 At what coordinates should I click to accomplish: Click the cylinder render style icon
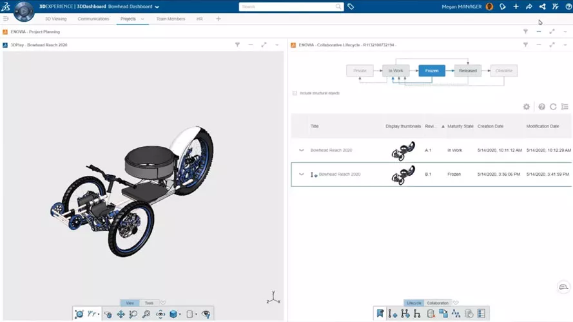coord(189,314)
